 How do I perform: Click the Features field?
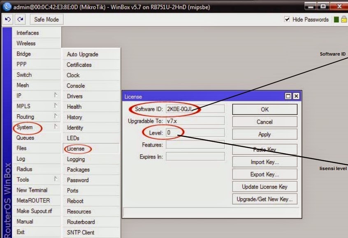195,145
